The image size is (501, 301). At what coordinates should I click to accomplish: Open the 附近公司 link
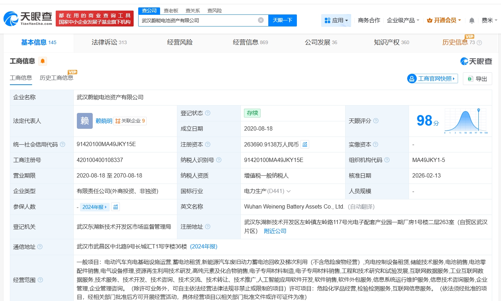(275, 231)
